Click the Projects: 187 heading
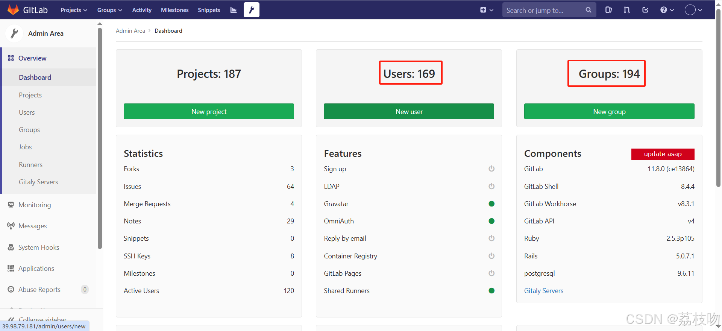Image resolution: width=722 pixels, height=331 pixels. (x=209, y=74)
